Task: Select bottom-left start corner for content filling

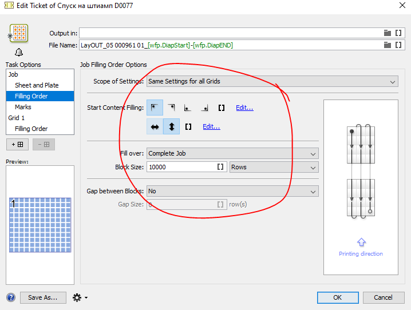Action: (x=188, y=108)
